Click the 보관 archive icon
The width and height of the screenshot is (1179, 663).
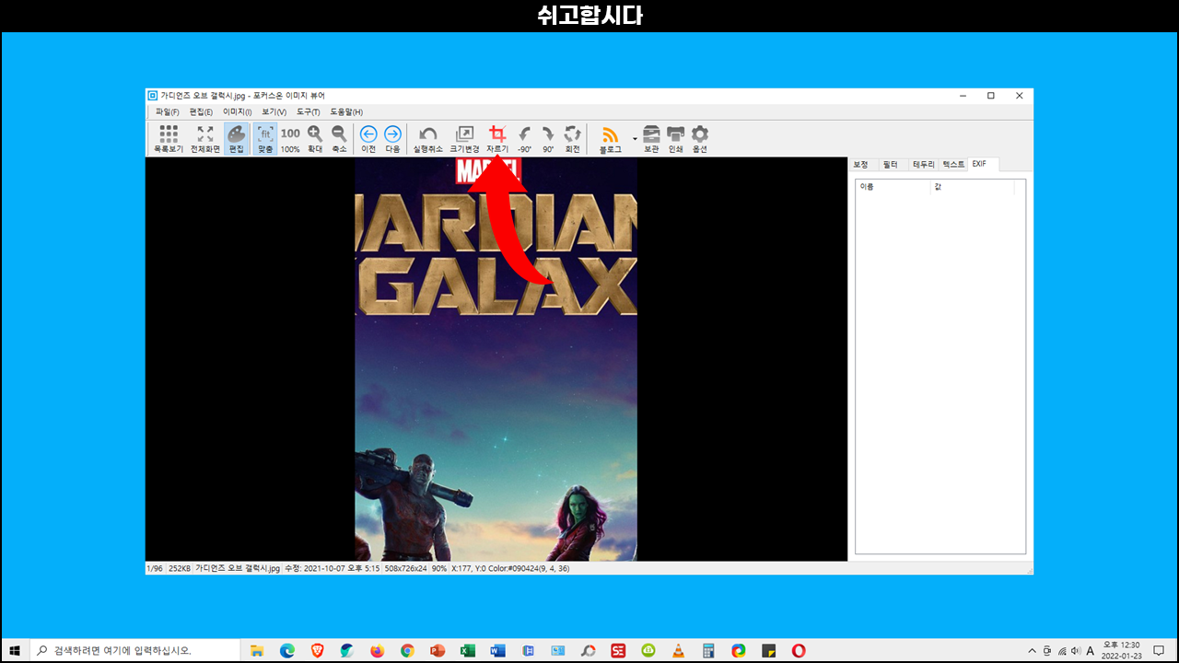(x=651, y=138)
